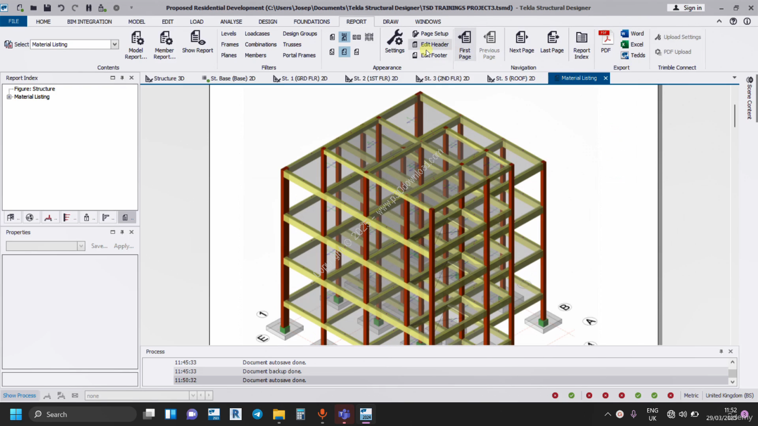The width and height of the screenshot is (758, 426).
Task: Open the FOUNDATIONS ribbon tab
Action: 311,22
